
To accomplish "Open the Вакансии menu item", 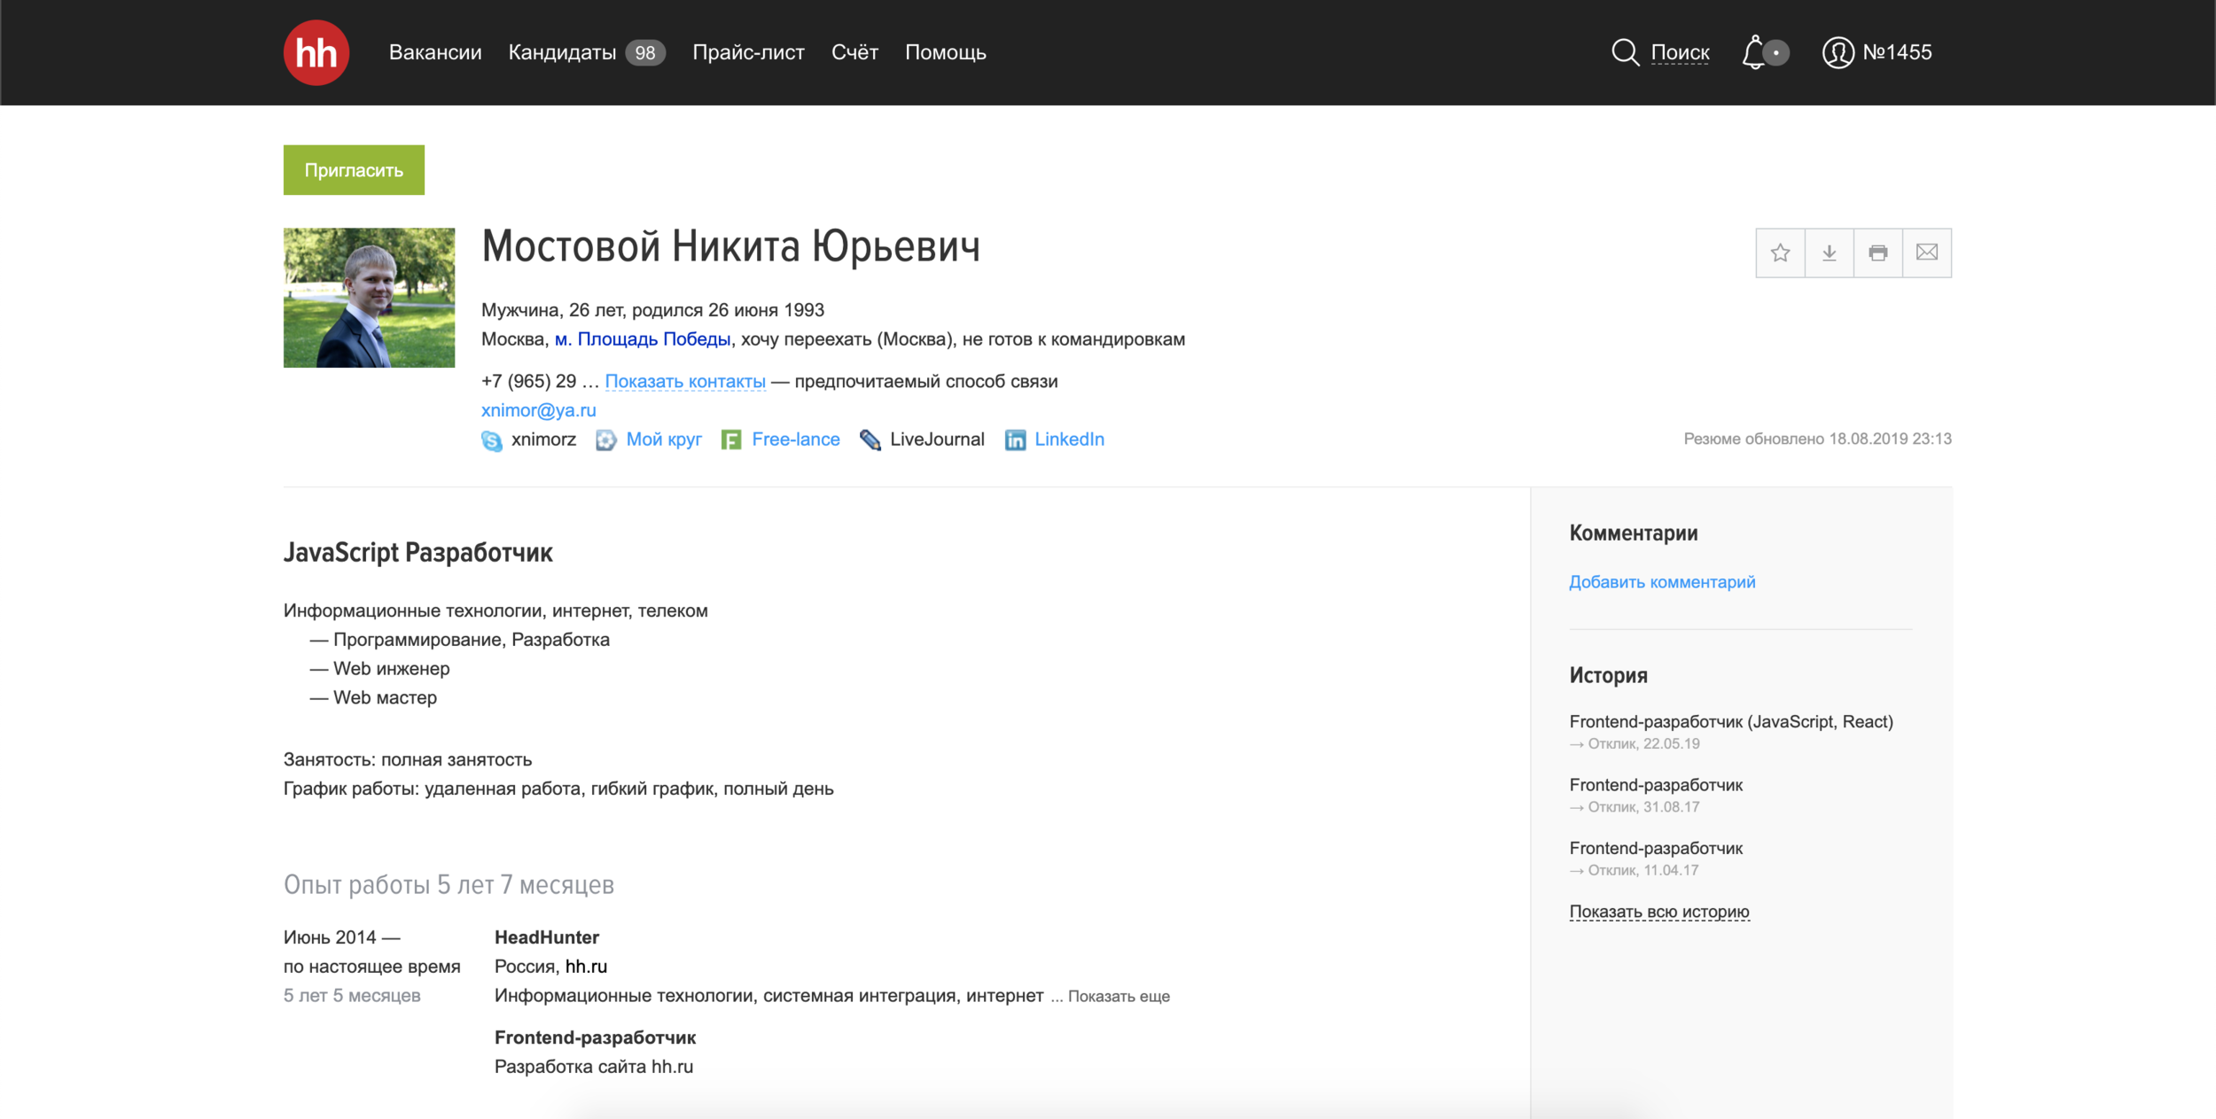I will coord(435,52).
